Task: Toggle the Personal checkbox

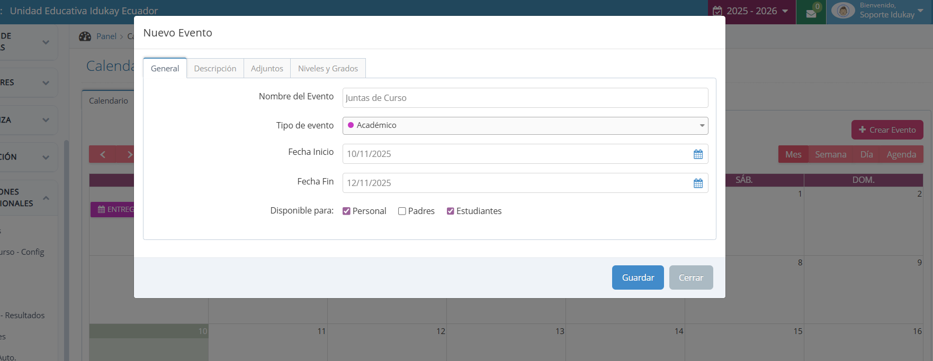Action: click(346, 211)
